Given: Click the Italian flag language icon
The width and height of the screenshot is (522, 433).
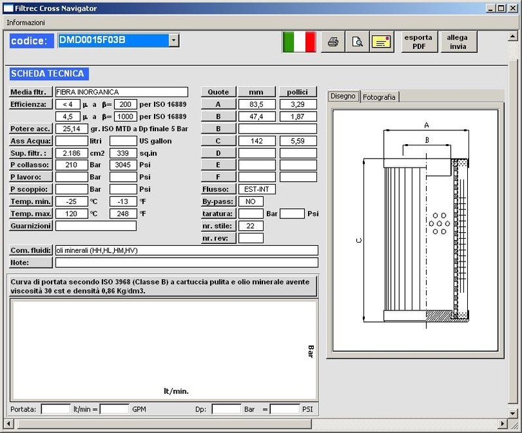Looking at the screenshot, I should 299,42.
